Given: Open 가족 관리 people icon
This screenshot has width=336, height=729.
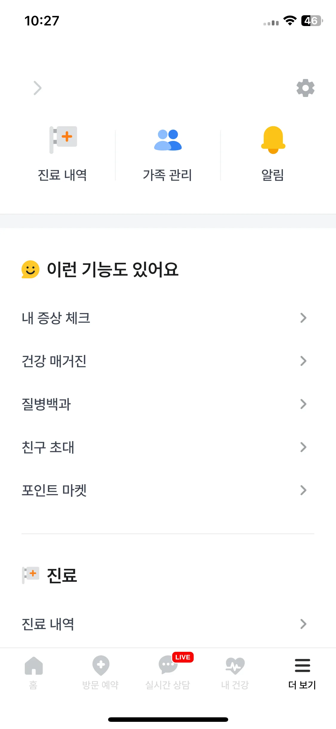Looking at the screenshot, I should pos(168,140).
